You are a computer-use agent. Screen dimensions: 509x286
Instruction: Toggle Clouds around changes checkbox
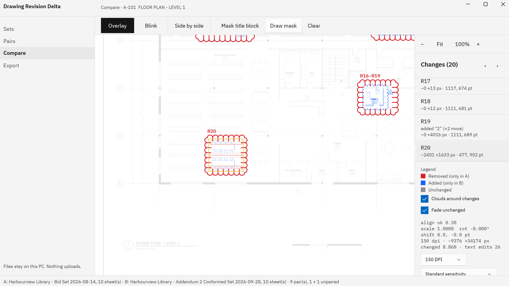[x=424, y=199]
